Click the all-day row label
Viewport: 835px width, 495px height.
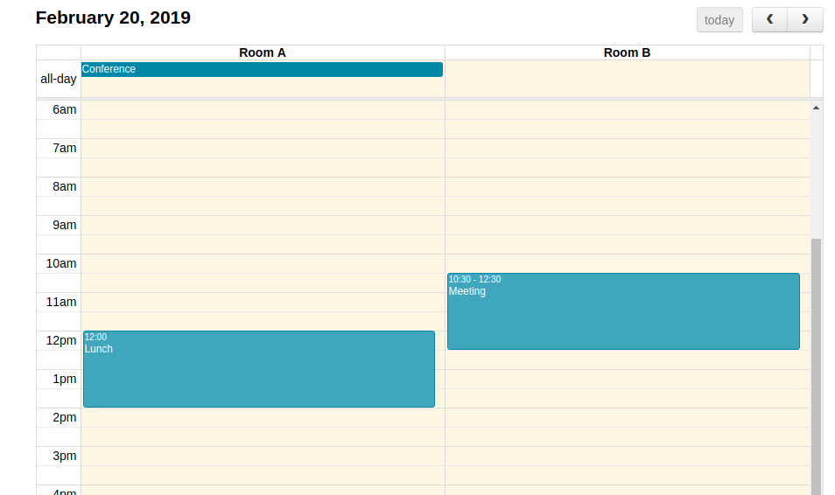click(59, 79)
